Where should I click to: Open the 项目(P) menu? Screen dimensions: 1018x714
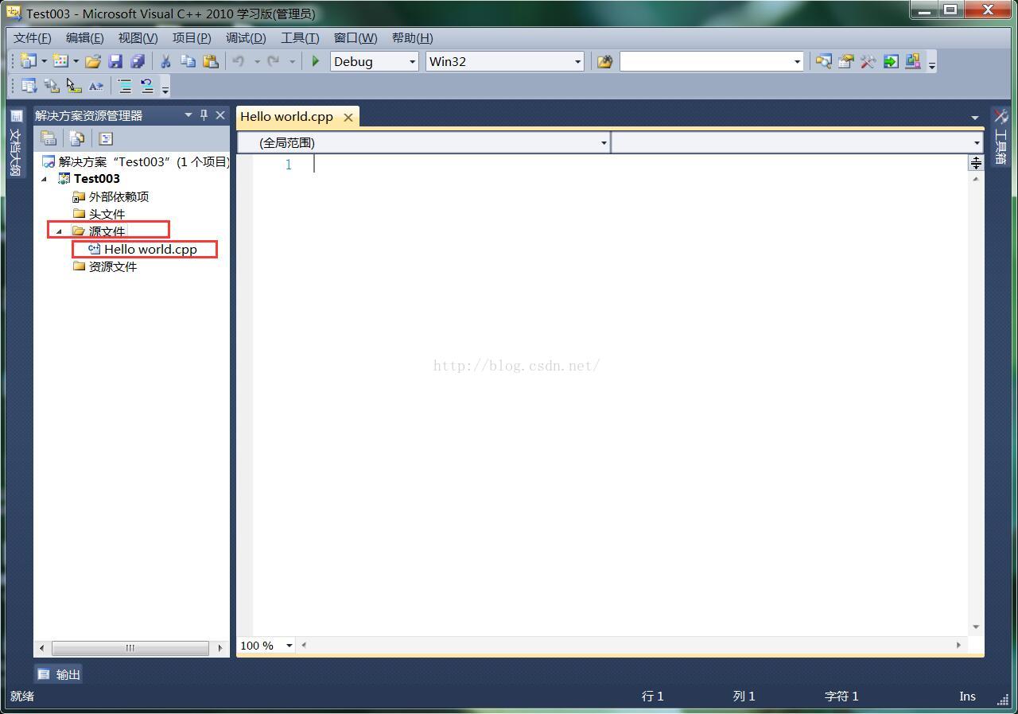coord(192,37)
